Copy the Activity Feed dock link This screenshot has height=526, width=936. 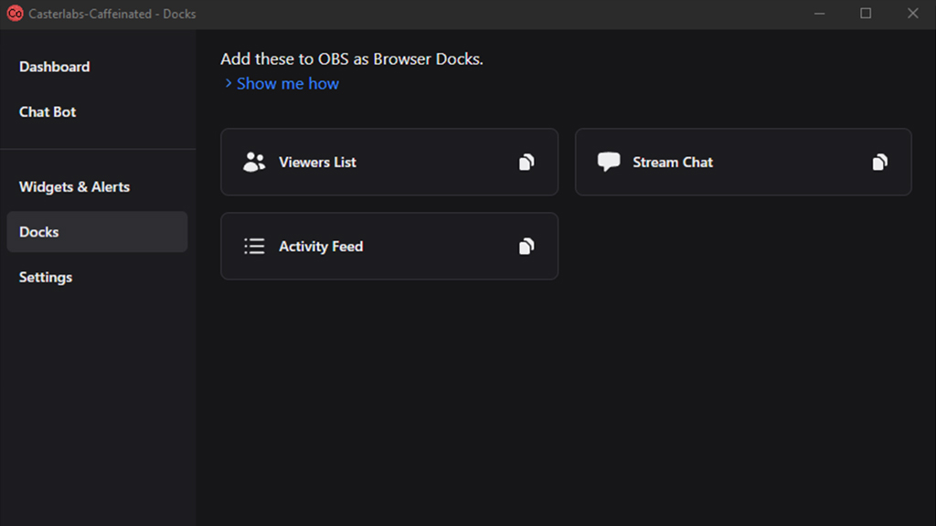pyautogui.click(x=526, y=247)
